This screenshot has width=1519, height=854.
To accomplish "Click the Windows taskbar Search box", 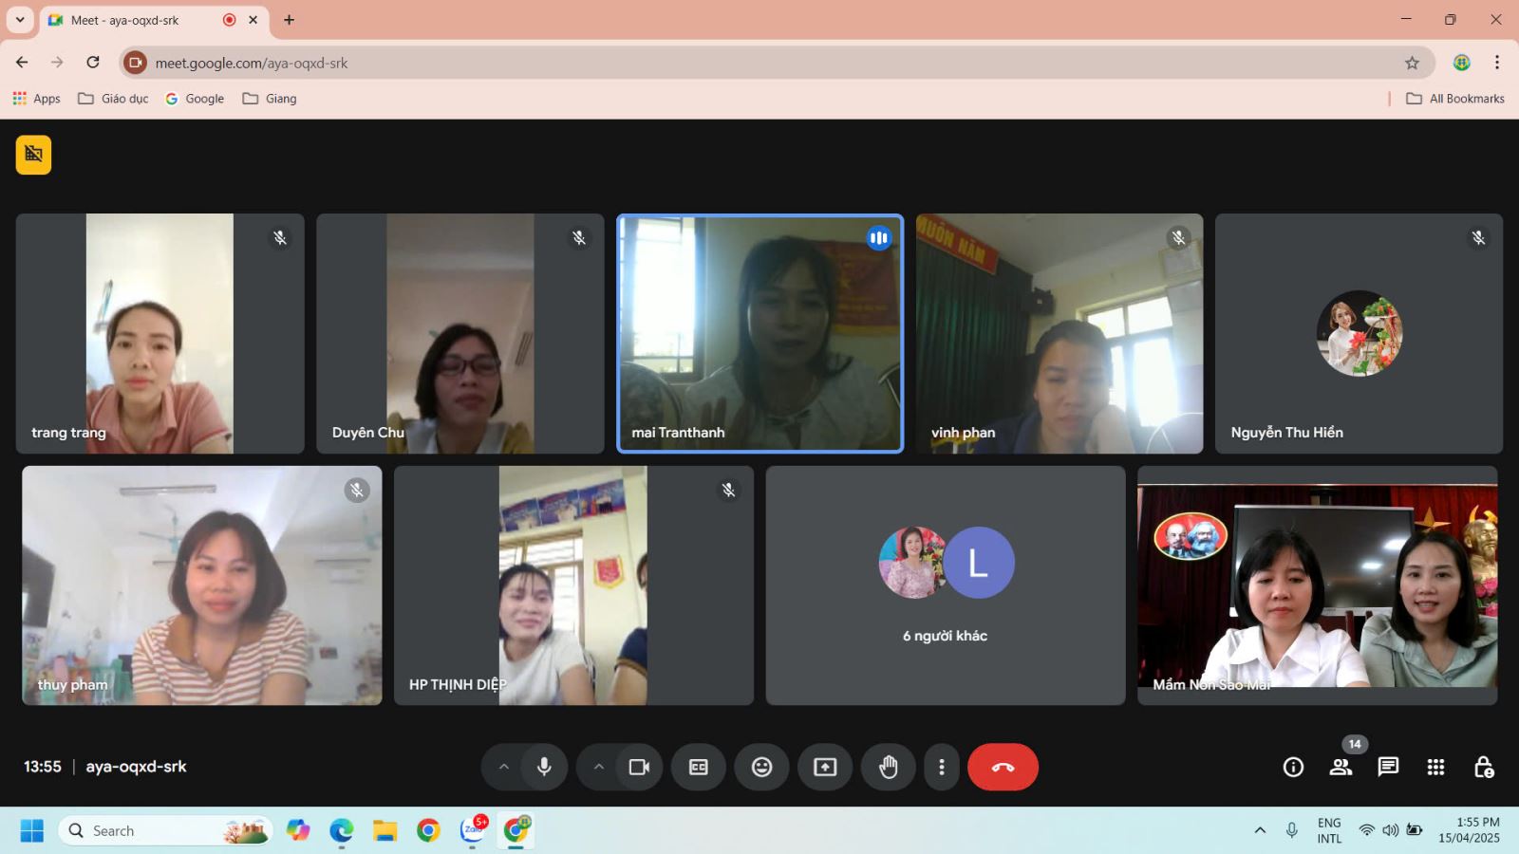I will pyautogui.click(x=152, y=831).
